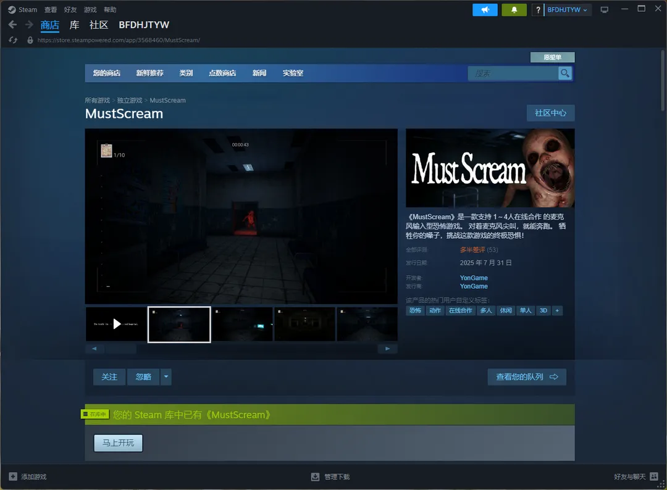
Task: Click the question mark help icon
Action: [x=538, y=10]
